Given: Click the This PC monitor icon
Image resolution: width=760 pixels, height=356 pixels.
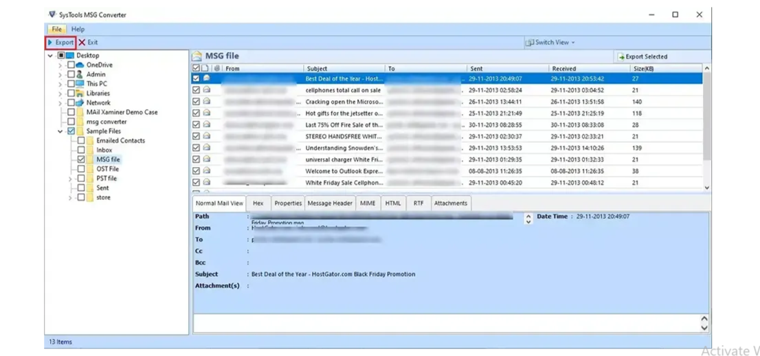Looking at the screenshot, I should [80, 83].
